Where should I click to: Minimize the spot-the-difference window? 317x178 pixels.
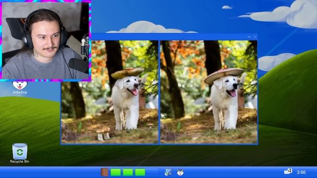(x=249, y=37)
